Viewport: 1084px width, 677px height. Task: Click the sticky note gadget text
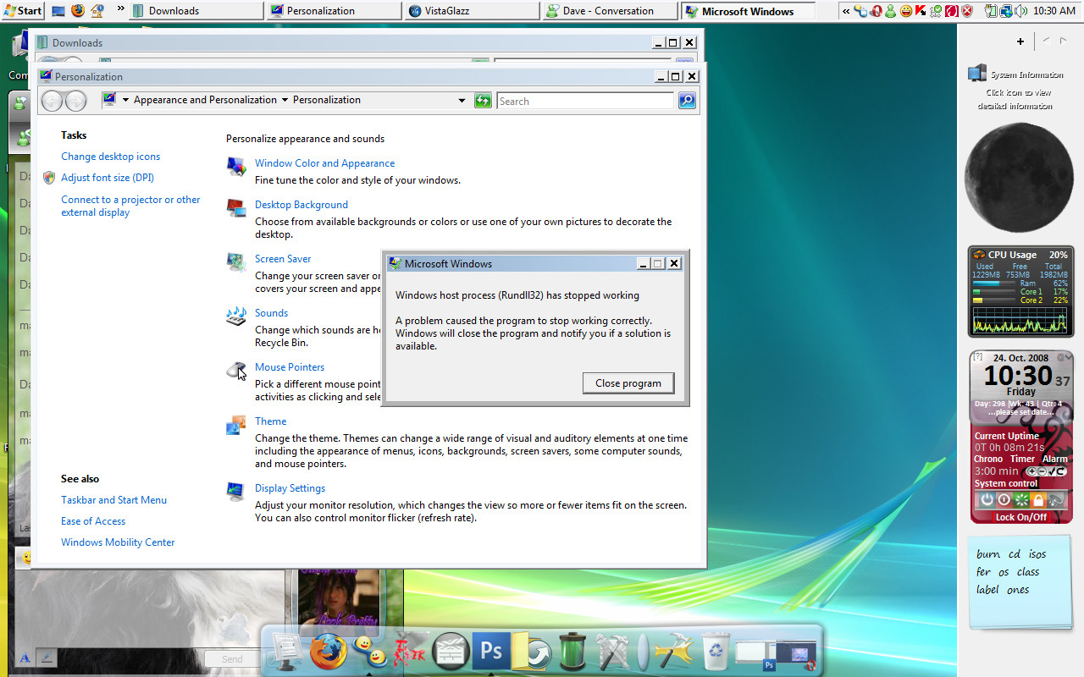pyautogui.click(x=1011, y=572)
